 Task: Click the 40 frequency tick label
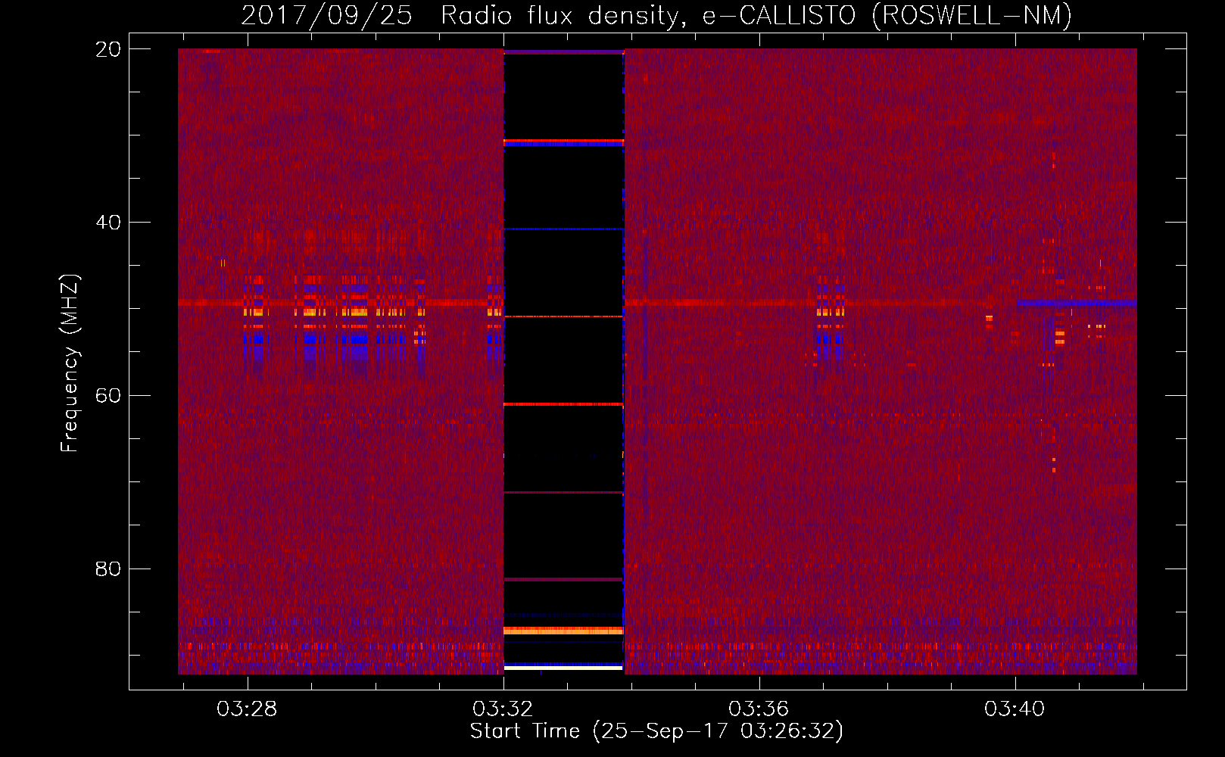pos(108,223)
